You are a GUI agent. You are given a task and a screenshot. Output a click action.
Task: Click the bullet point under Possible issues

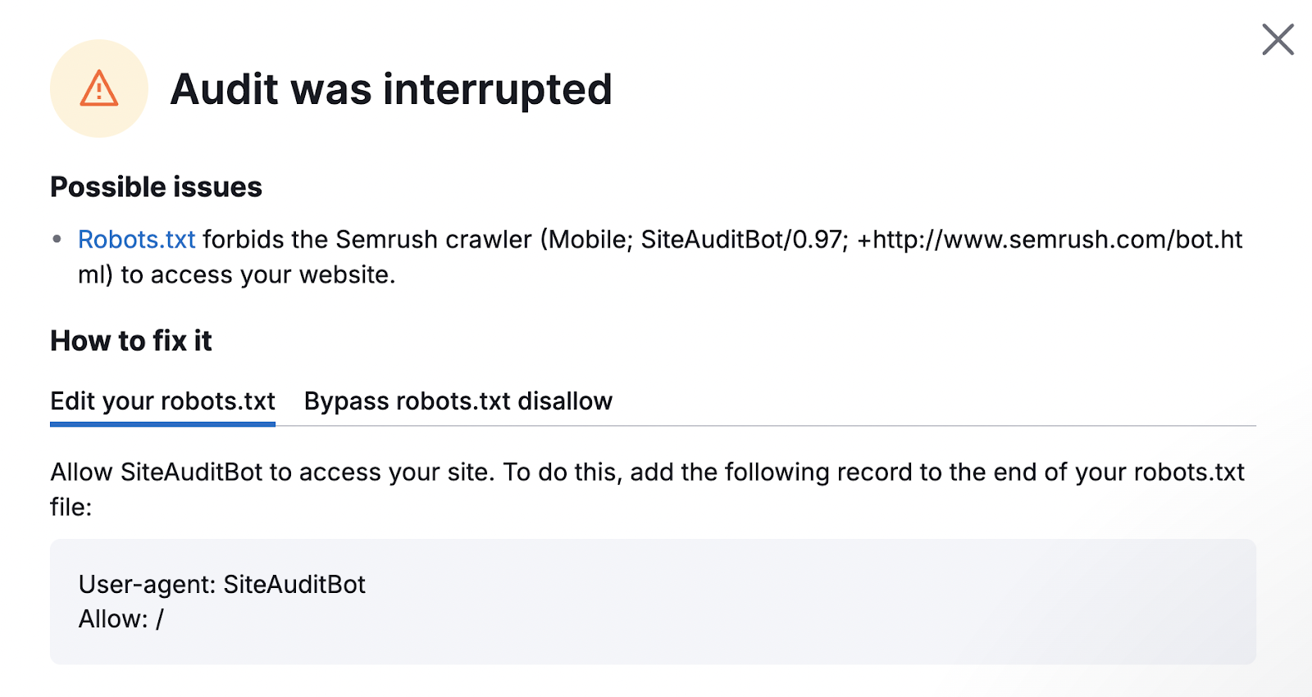tap(57, 239)
